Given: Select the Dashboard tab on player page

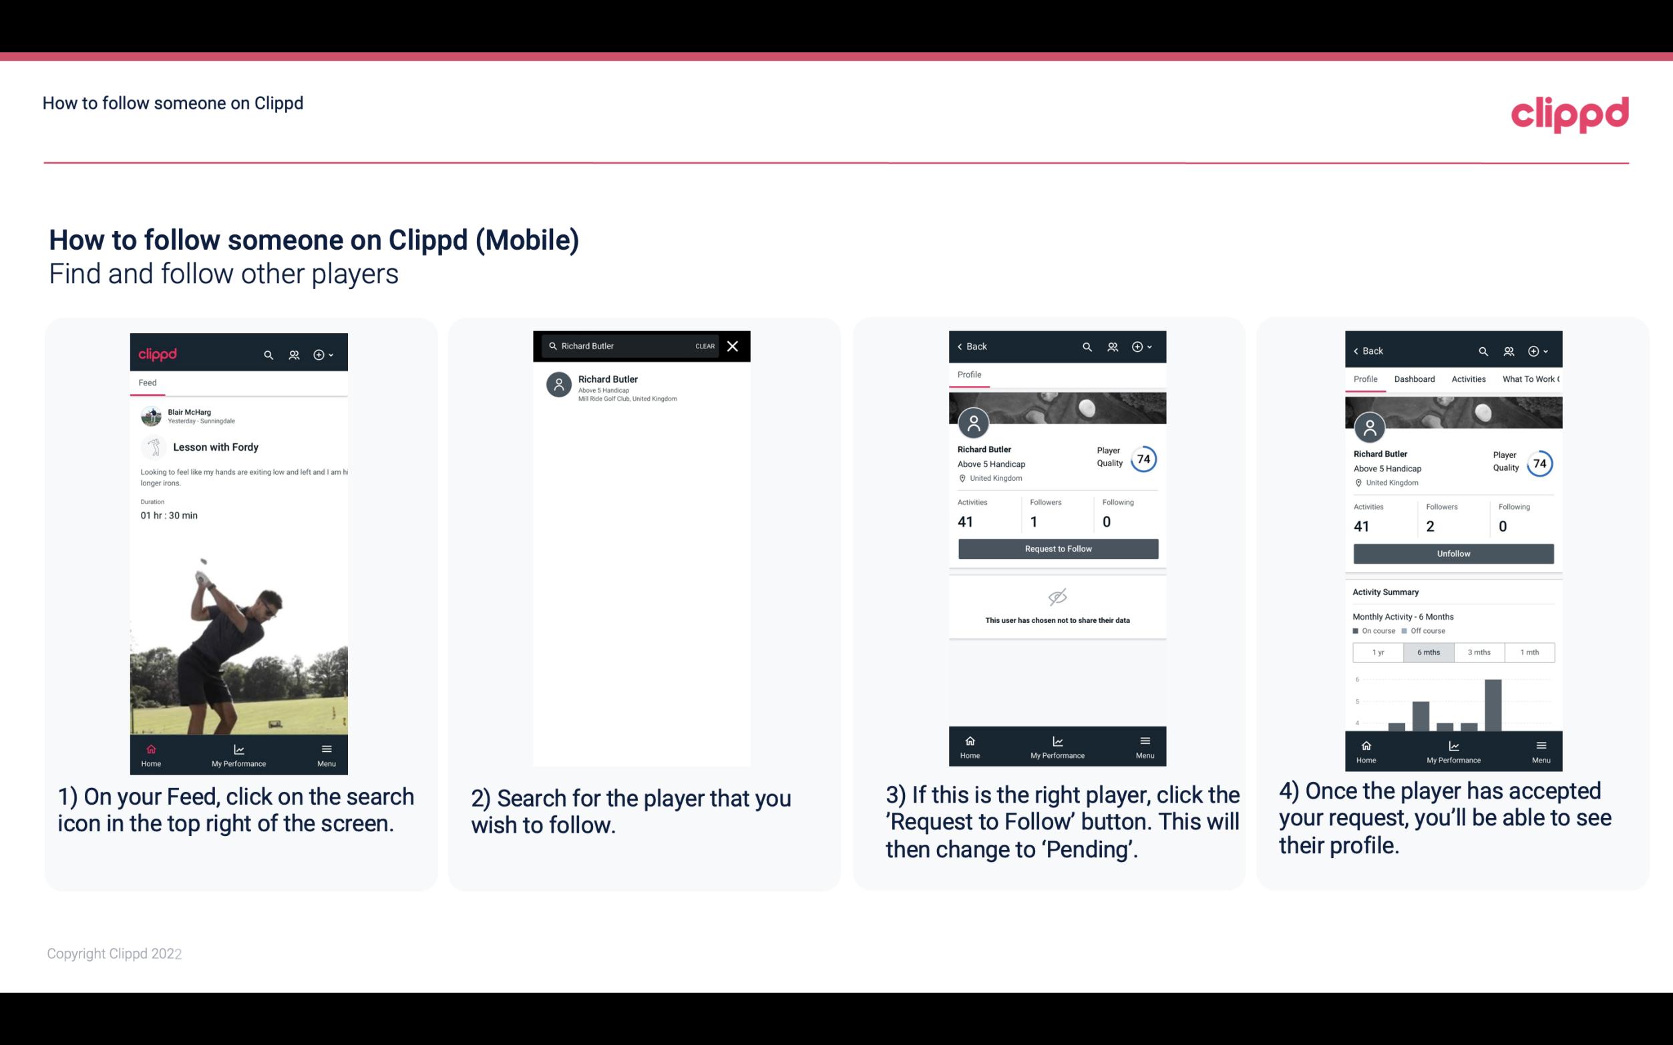Looking at the screenshot, I should tap(1415, 378).
